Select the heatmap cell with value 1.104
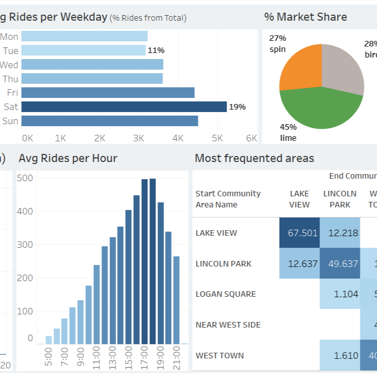 [340, 294]
